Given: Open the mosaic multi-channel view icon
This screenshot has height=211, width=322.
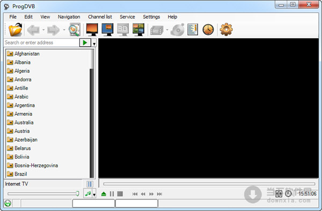Looking at the screenshot, I should pyautogui.click(x=138, y=30).
